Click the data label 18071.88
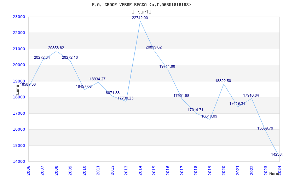This screenshot has width=283, height=177. click(x=112, y=93)
